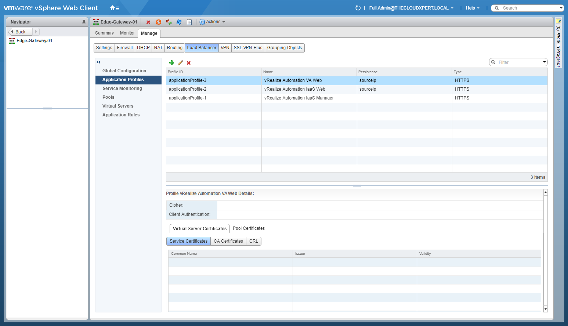Open the Help dropdown menu

[472, 8]
